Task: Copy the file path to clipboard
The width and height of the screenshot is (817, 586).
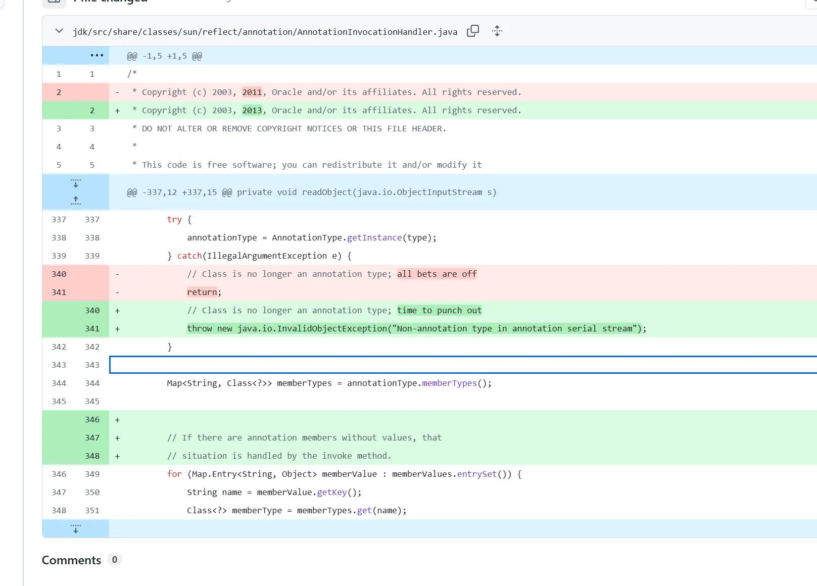Action: [x=473, y=31]
